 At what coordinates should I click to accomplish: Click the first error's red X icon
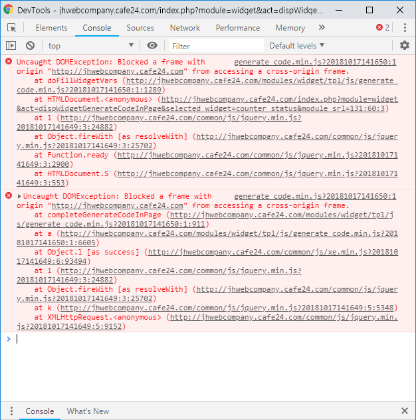coord(9,61)
